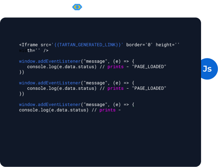Click the first closing }) bracket line
218x167 pixels.
pos(22,72)
